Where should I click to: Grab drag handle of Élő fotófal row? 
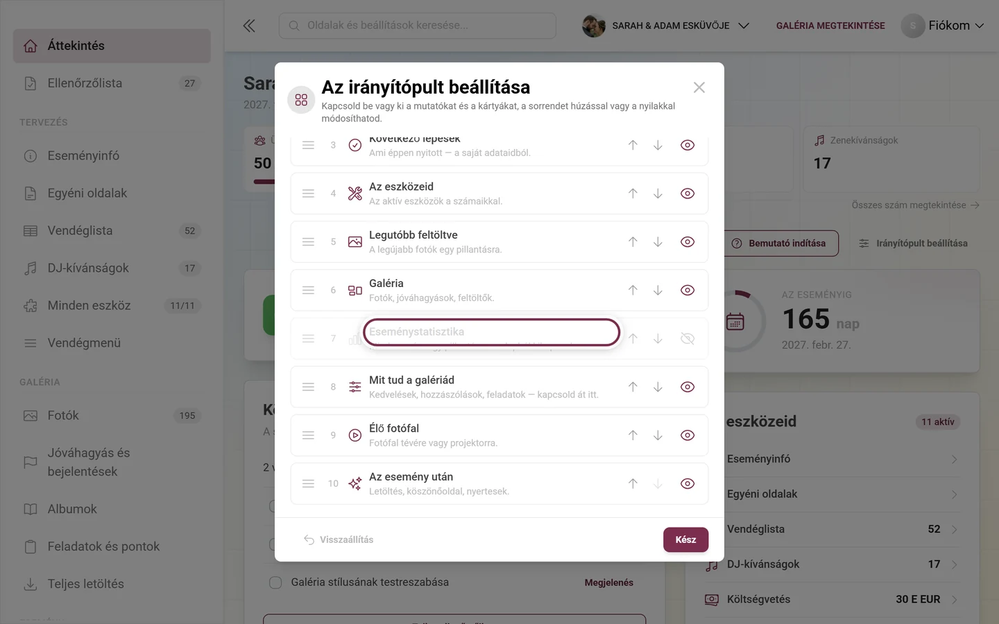pos(309,435)
